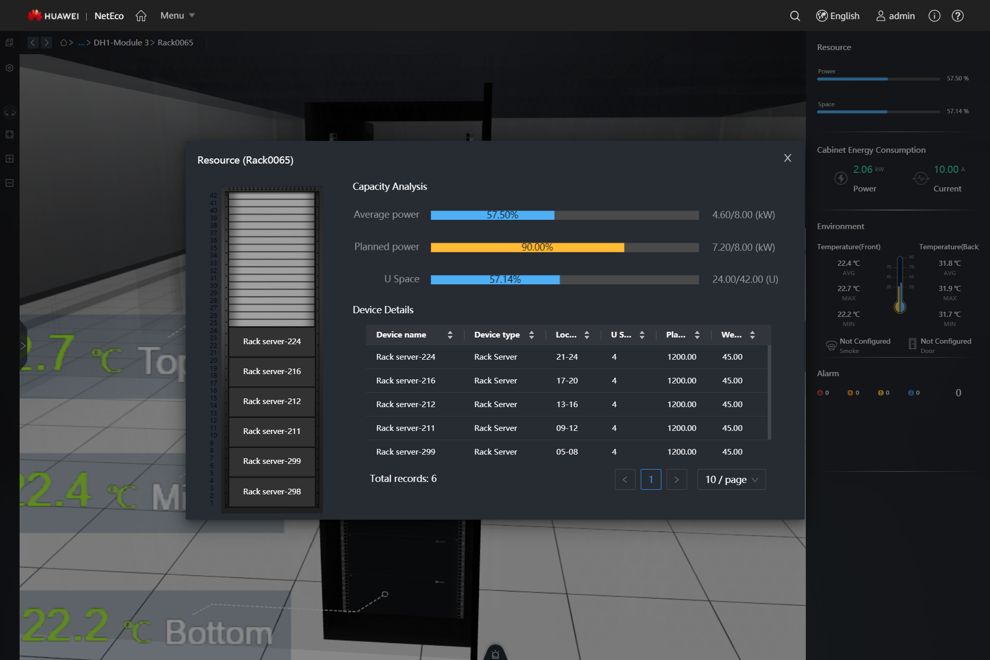This screenshot has width=990, height=660.
Task: Zoom out using the minus icon
Action: 9,183
